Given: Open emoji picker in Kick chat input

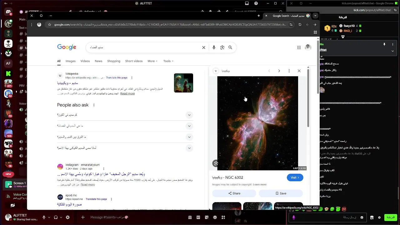Looking at the screenshot, I should (x=362, y=217).
